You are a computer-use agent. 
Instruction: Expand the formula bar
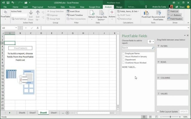tap(188, 28)
